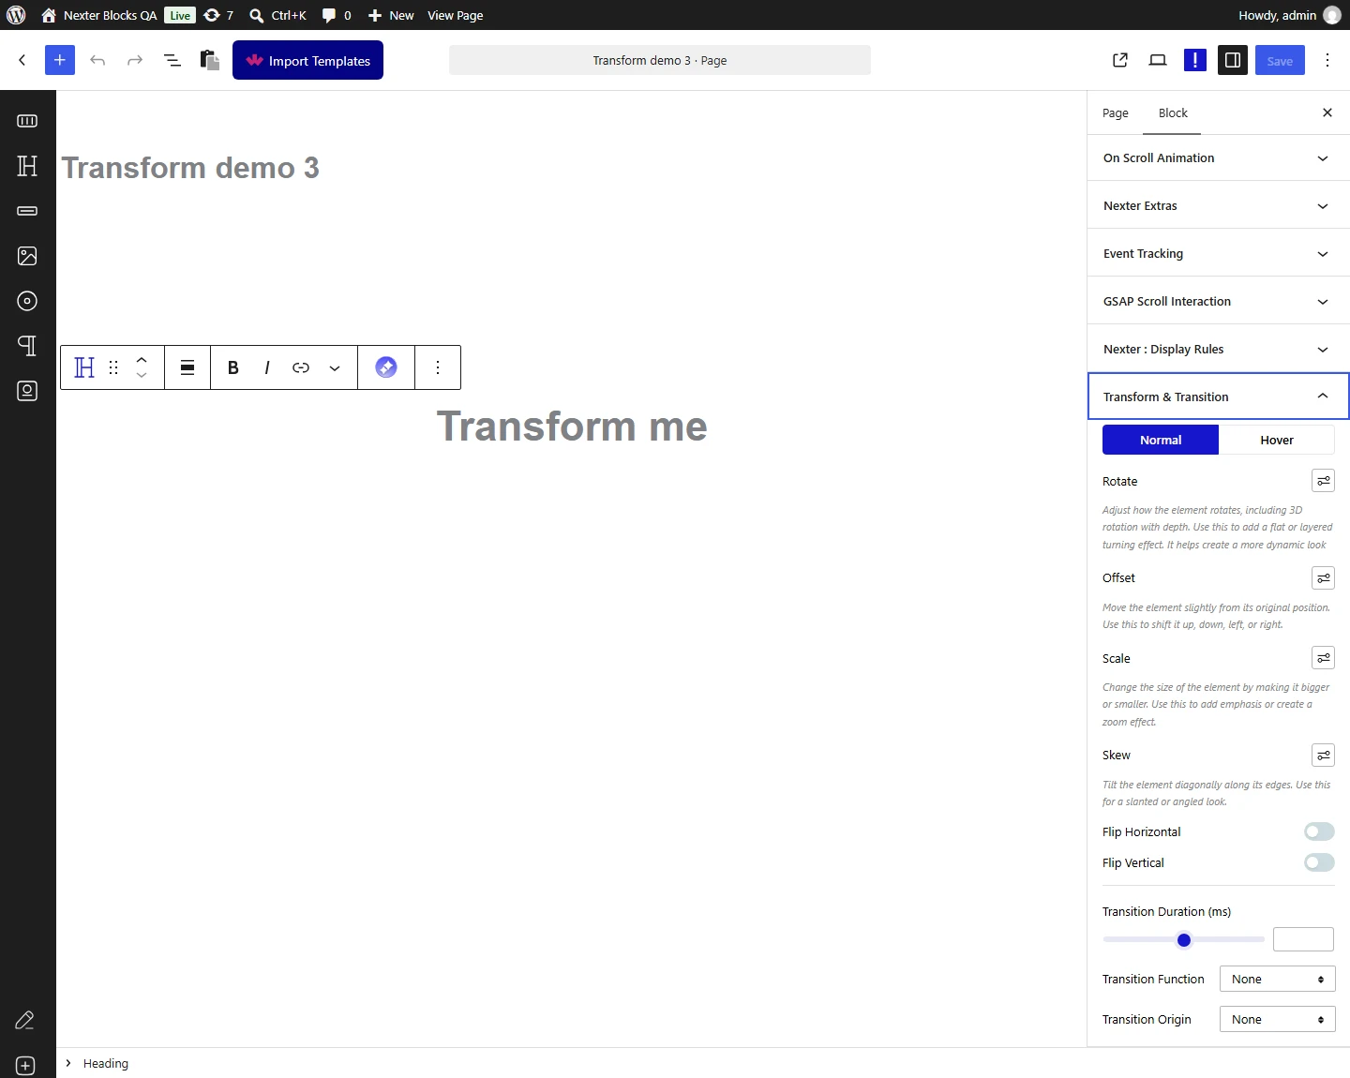This screenshot has height=1078, width=1350.
Task: Open the three-dot options menu in top bar
Action: [x=1327, y=60]
